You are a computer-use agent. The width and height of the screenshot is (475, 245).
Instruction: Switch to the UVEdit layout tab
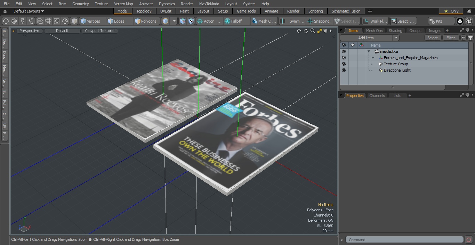(166, 11)
